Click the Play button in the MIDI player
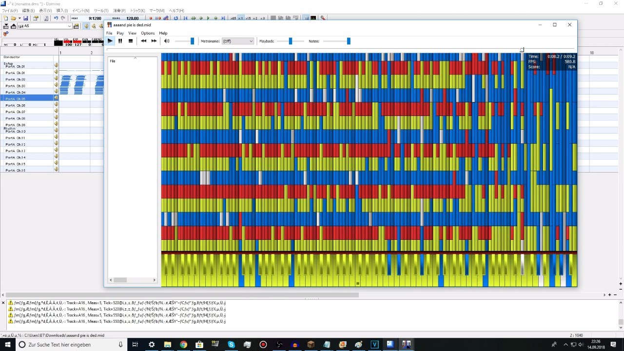The height and width of the screenshot is (351, 624). (110, 41)
